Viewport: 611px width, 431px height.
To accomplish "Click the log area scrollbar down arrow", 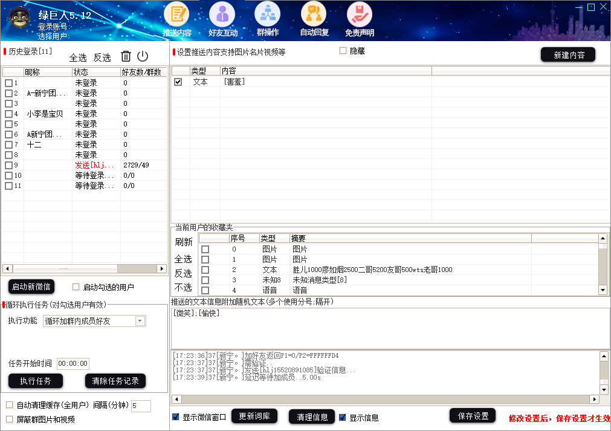I will pyautogui.click(x=604, y=390).
